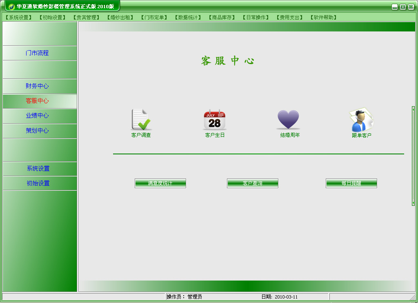Click the 日期: 2010-03-11 status bar entry
Screen dimensions: 418x303
pos(279,297)
